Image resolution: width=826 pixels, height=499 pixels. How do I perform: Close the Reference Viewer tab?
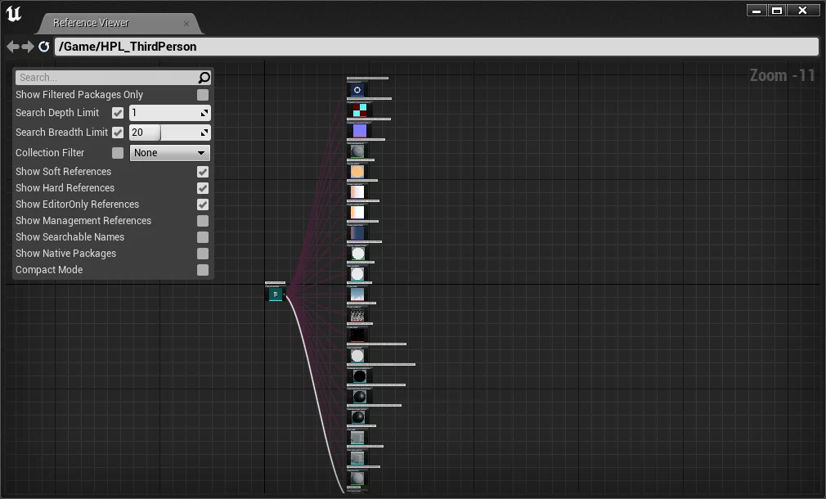point(186,24)
